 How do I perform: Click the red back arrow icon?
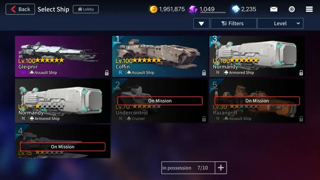[13, 9]
